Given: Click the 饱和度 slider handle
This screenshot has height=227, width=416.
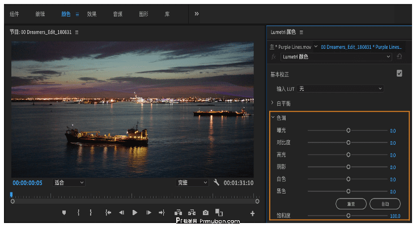Looking at the screenshot, I should coord(349,216).
